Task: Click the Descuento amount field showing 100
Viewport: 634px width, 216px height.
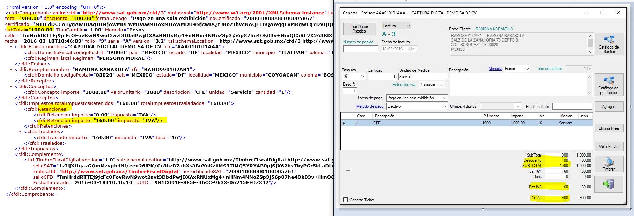Action: click(557, 160)
